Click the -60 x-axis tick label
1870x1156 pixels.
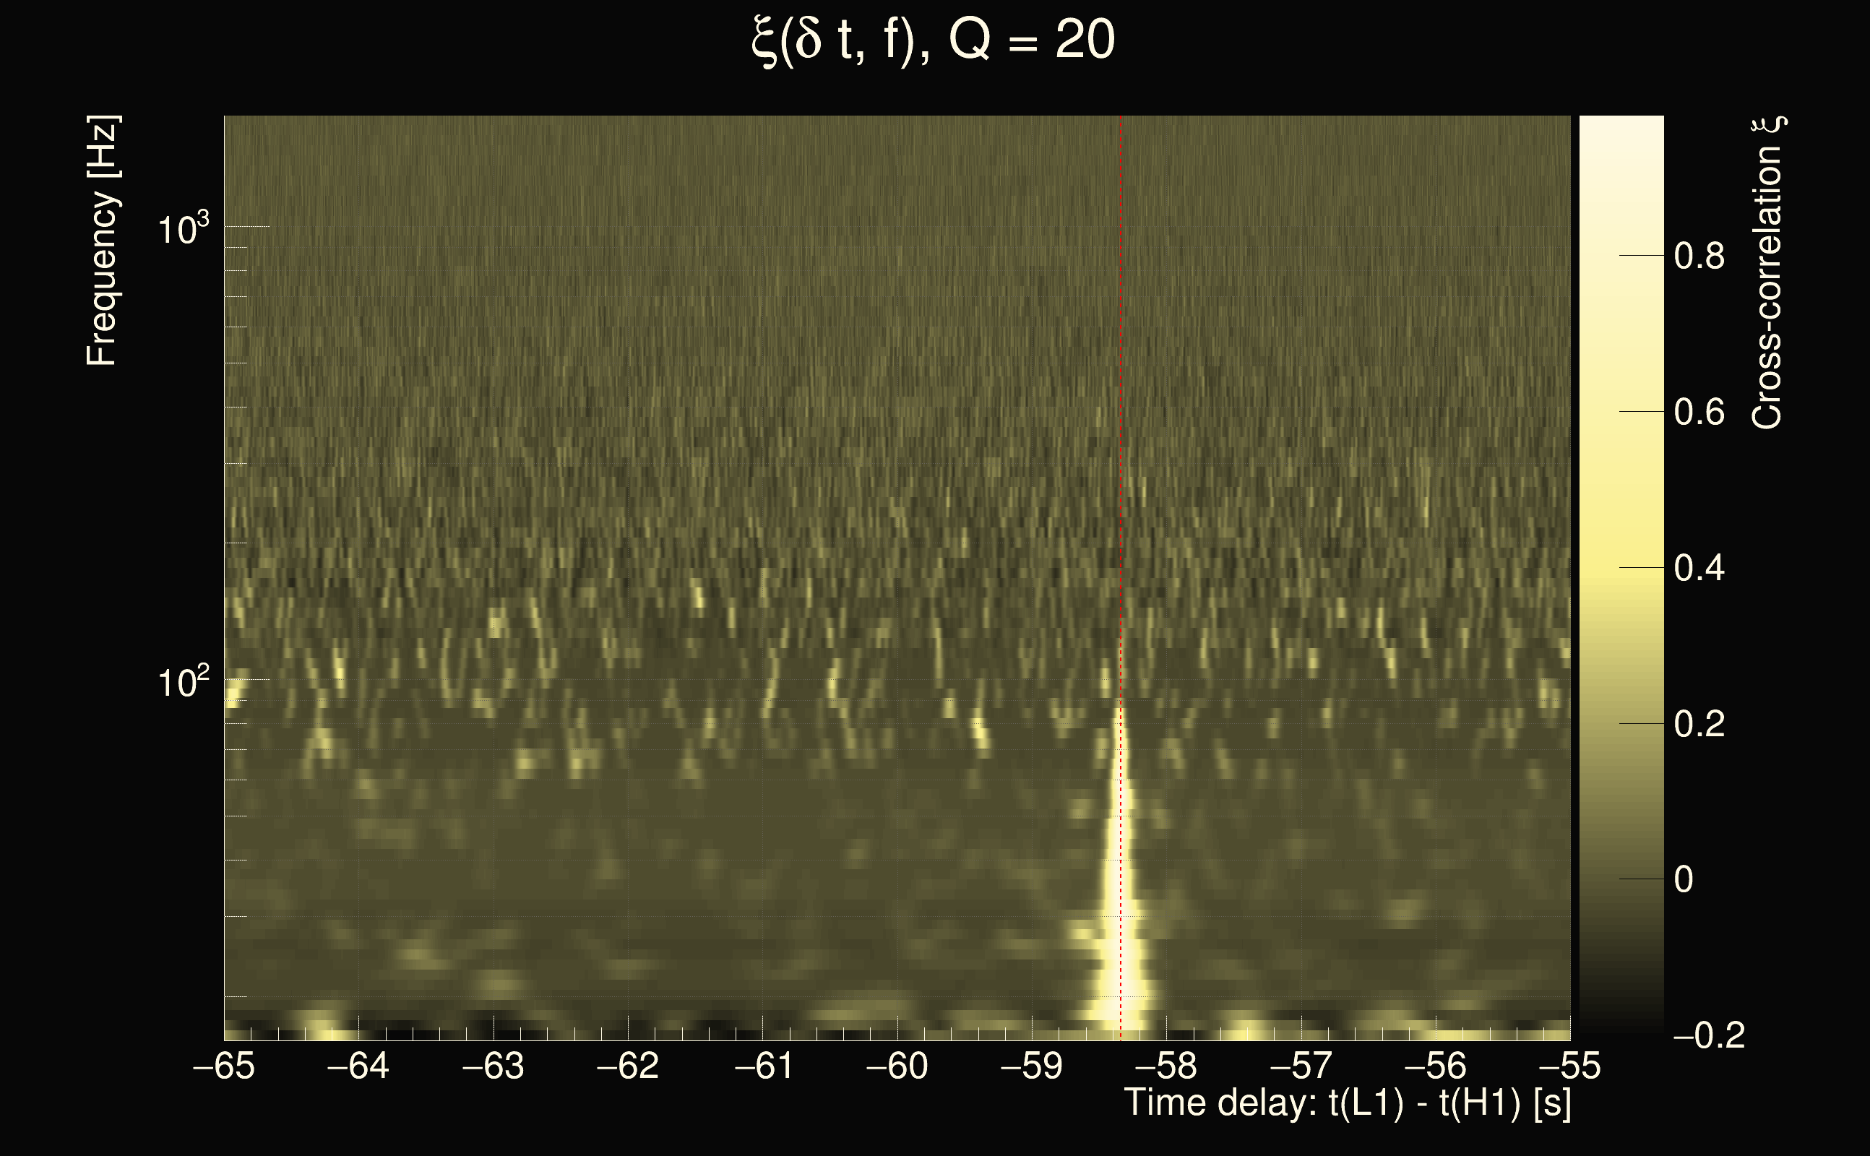pos(897,1066)
